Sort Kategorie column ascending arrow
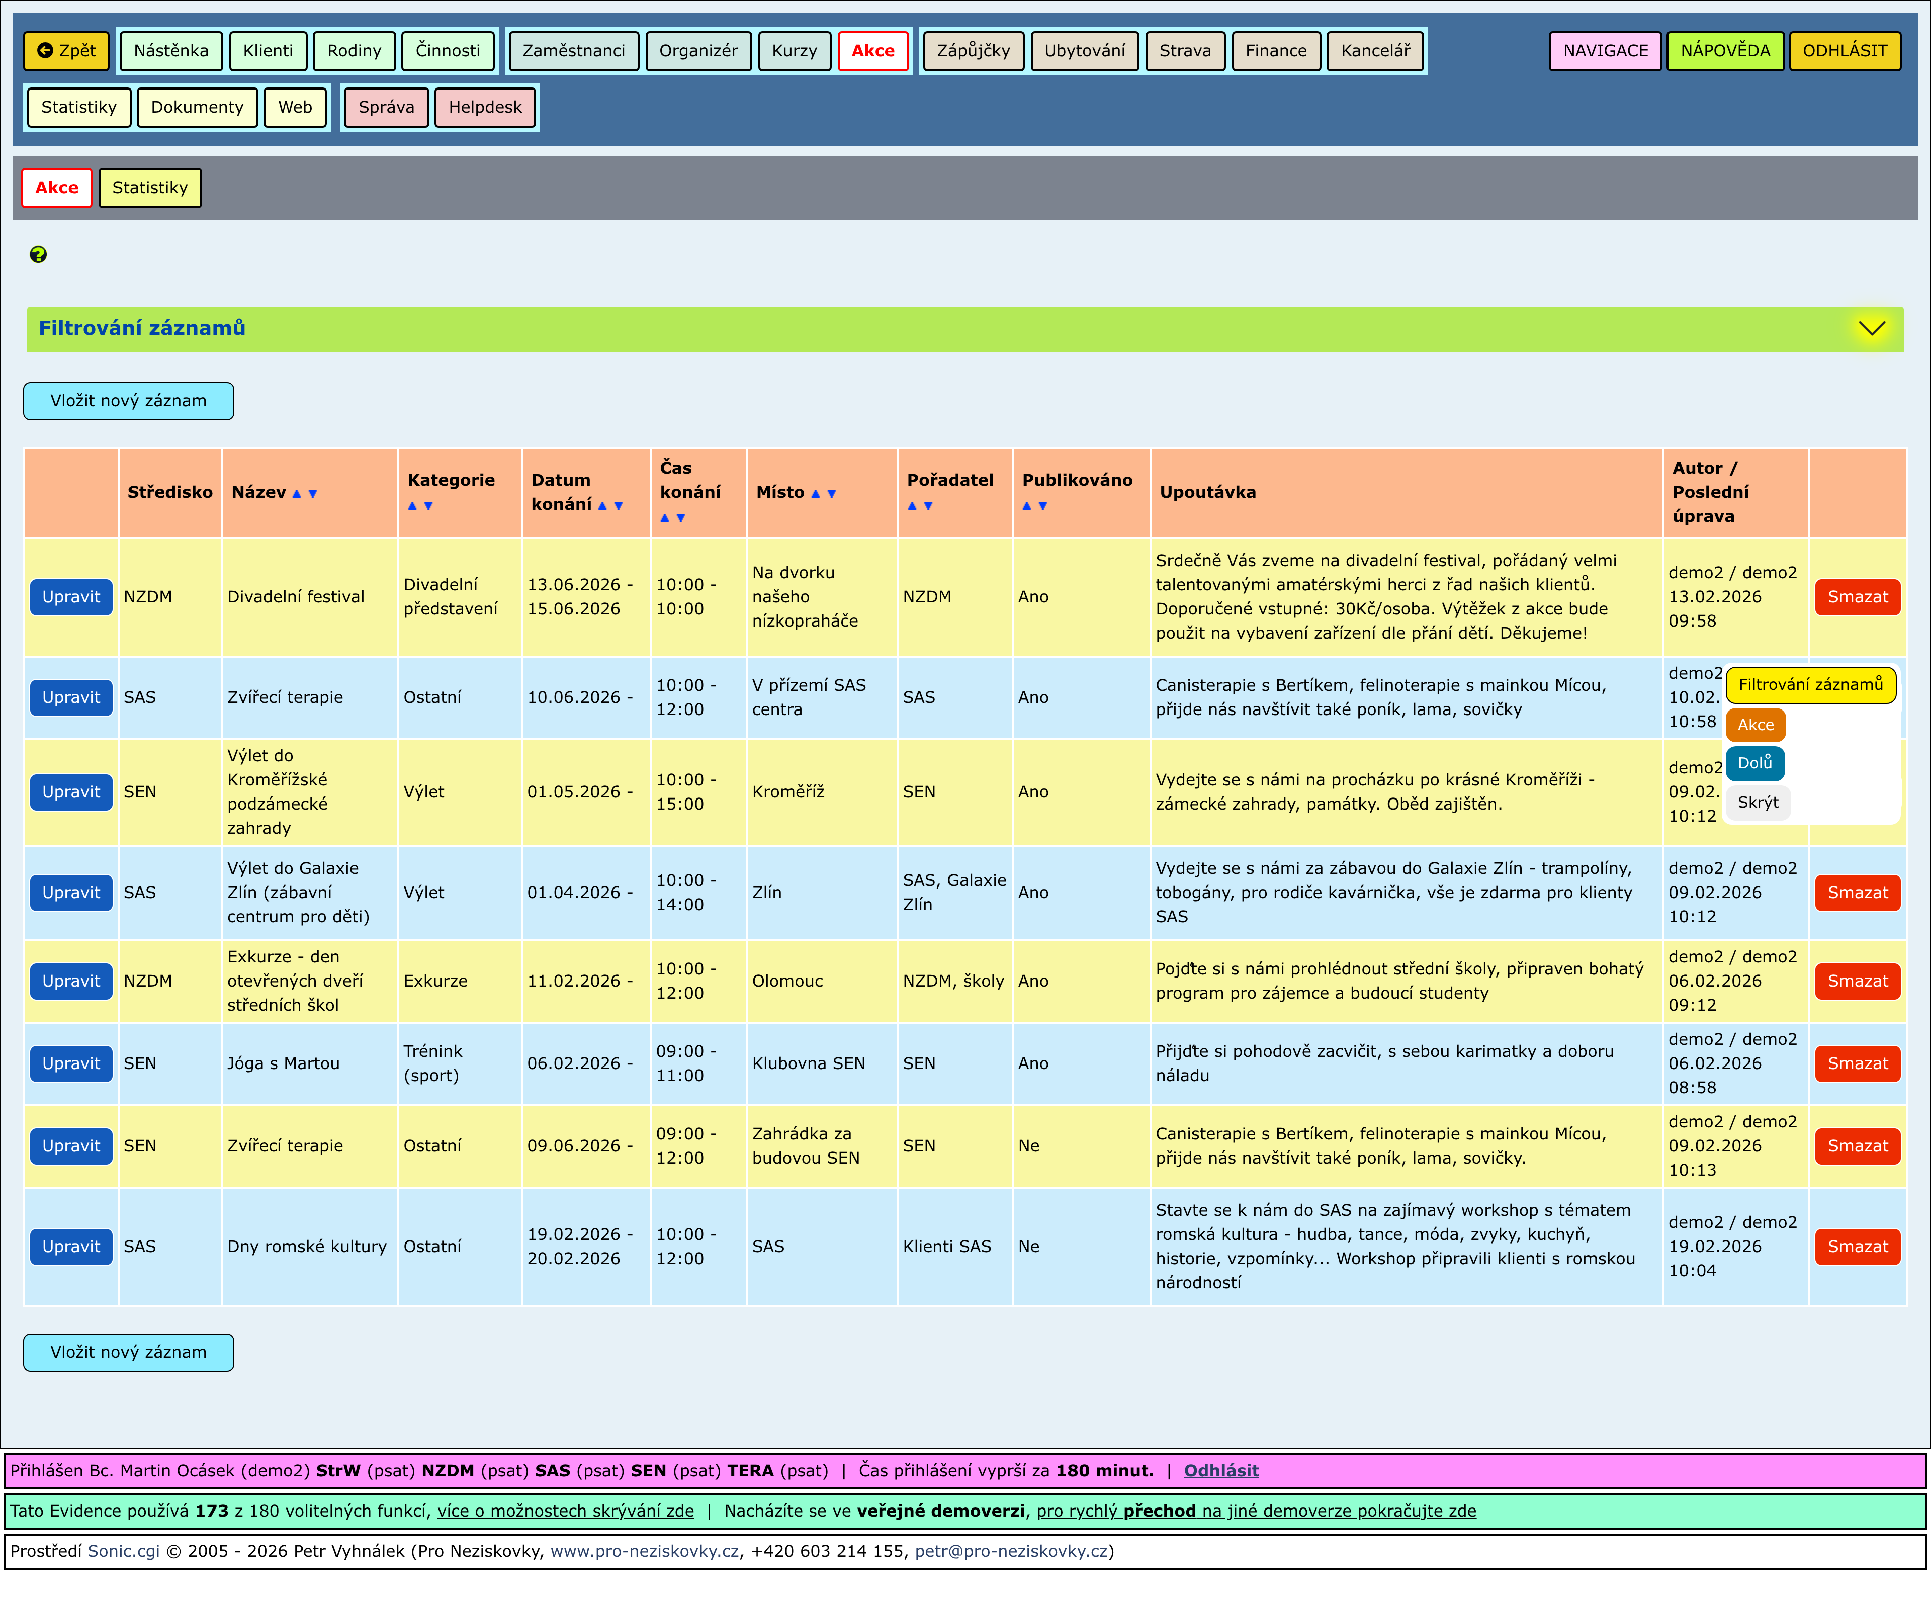The image size is (1931, 1598). 413,506
